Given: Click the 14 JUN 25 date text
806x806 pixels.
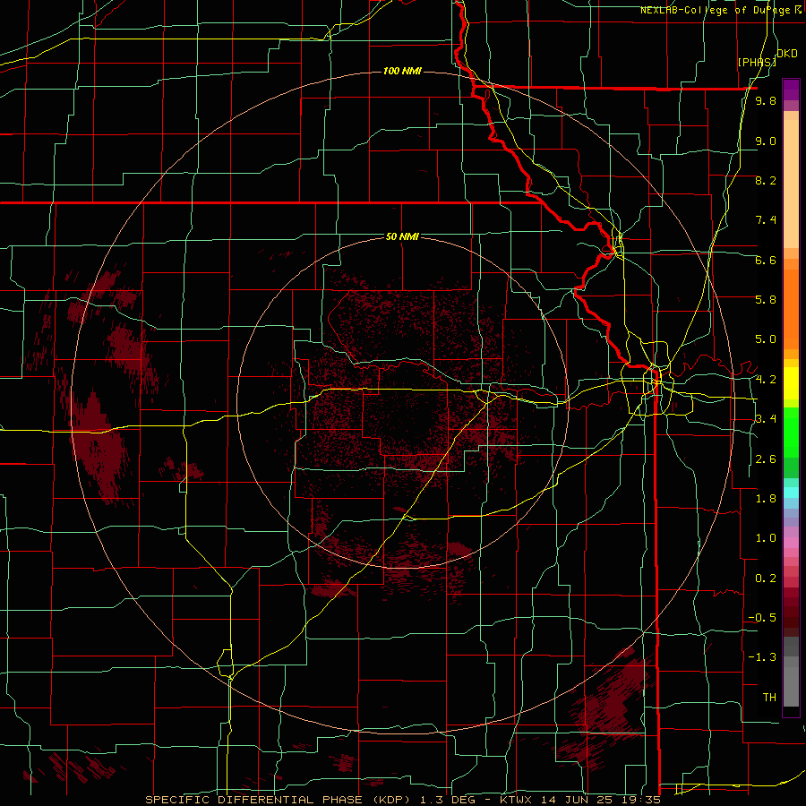Looking at the screenshot, I should tap(575, 800).
